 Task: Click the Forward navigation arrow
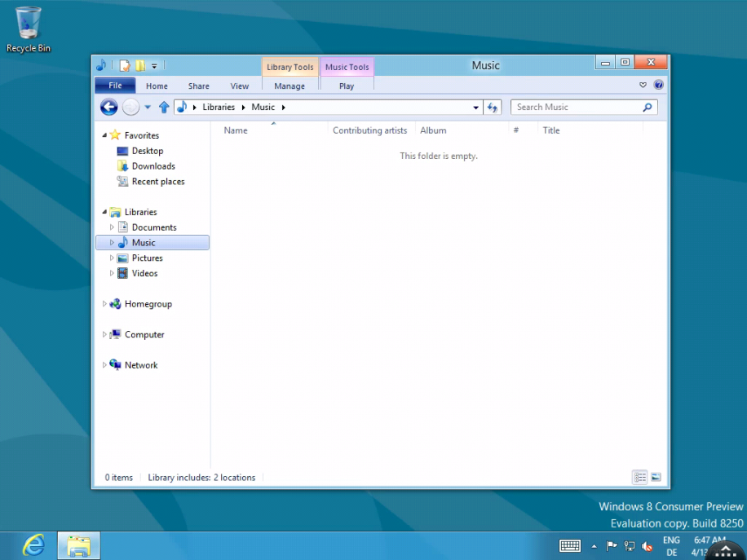(x=130, y=107)
